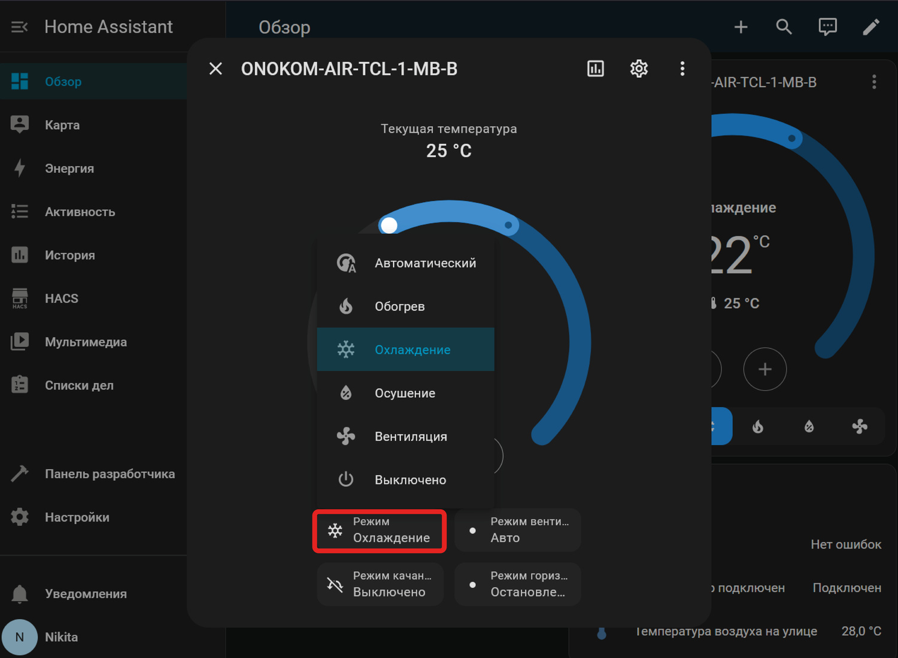Click the search magnifier icon in toolbar

(x=784, y=27)
